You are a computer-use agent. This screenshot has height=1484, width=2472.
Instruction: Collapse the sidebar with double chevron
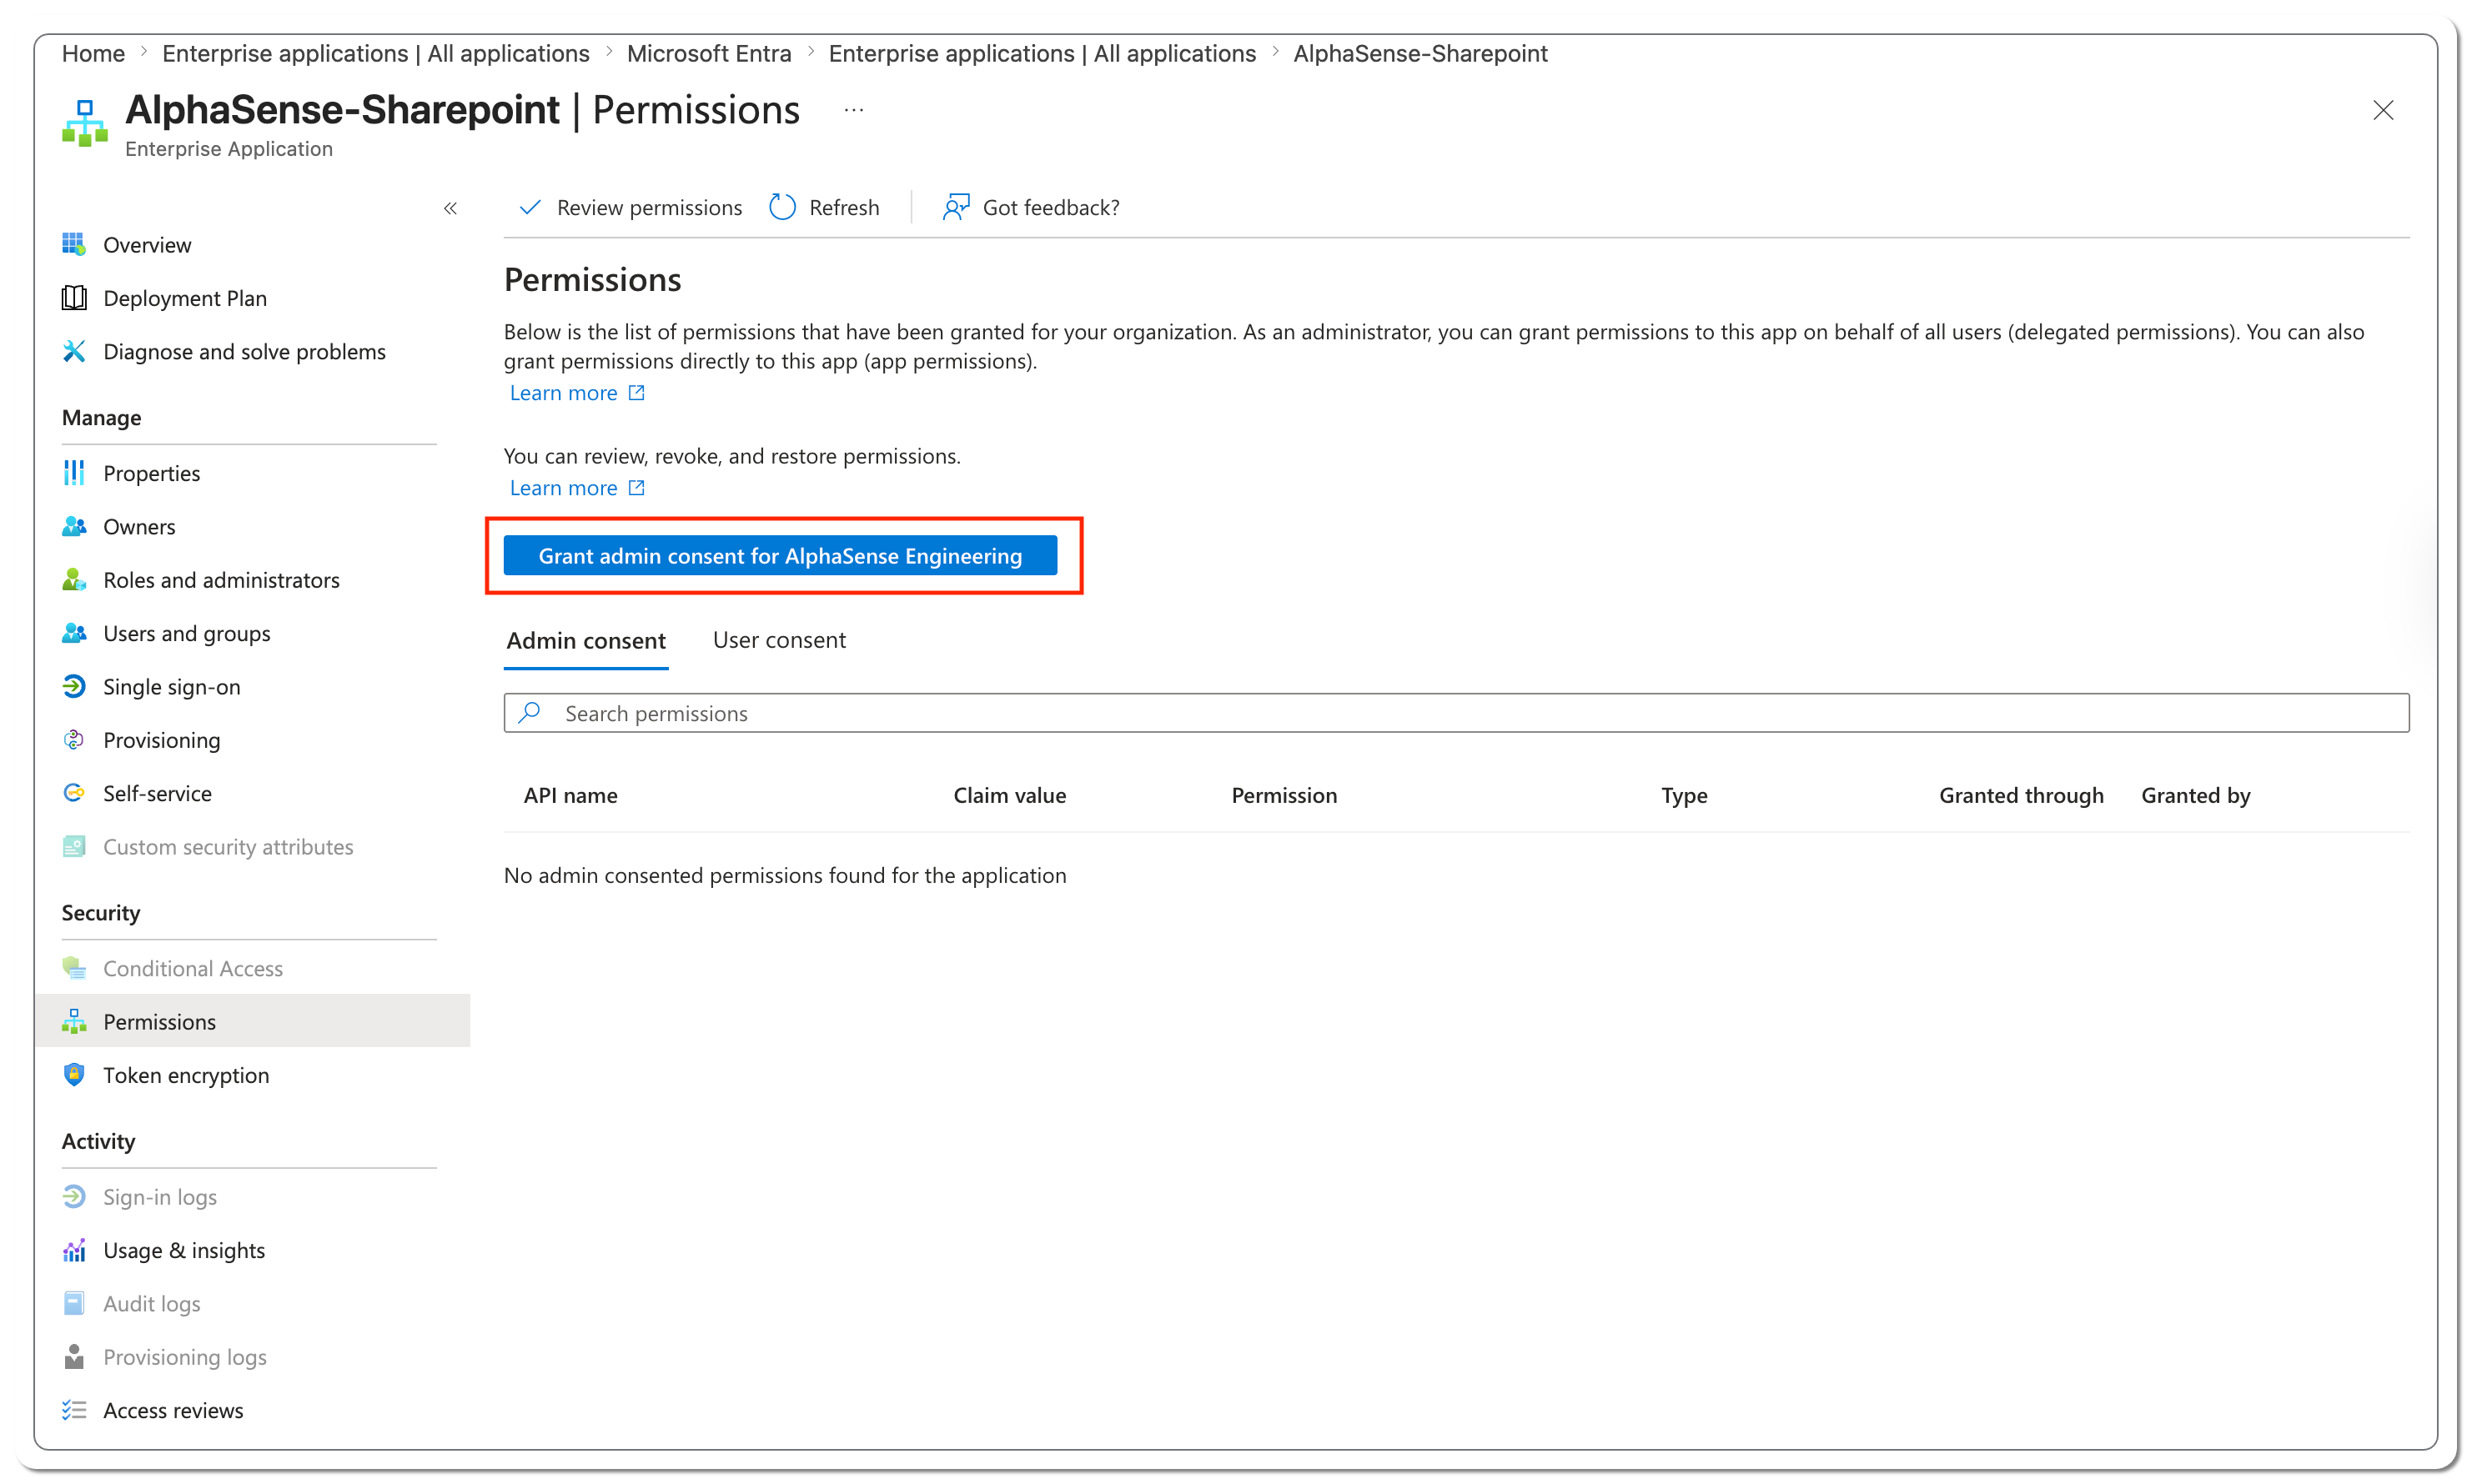(450, 208)
